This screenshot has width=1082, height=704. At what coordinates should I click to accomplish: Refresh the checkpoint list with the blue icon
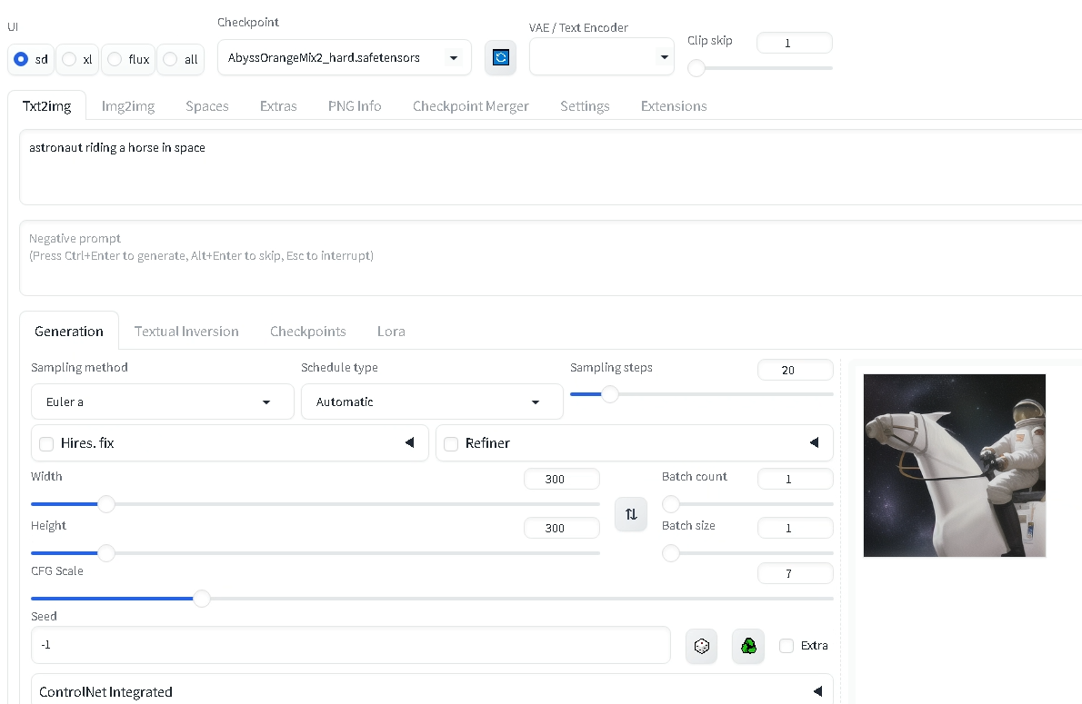click(x=500, y=57)
